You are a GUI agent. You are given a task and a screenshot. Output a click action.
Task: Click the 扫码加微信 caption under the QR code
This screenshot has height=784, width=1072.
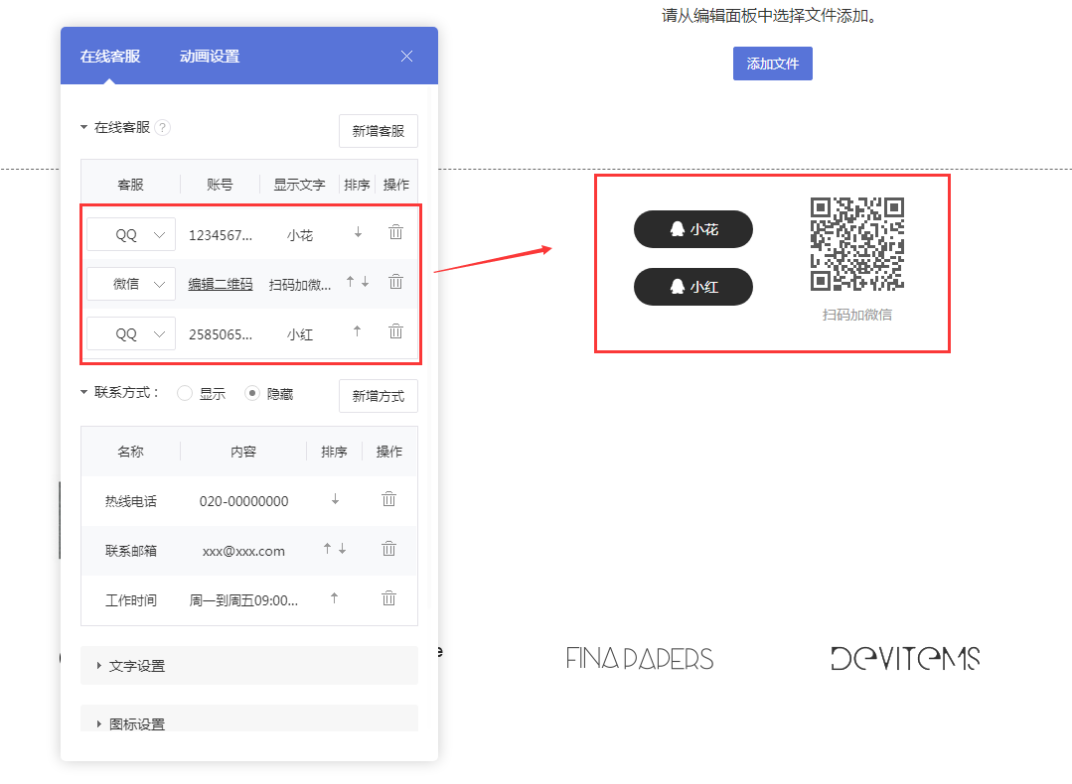coord(857,315)
